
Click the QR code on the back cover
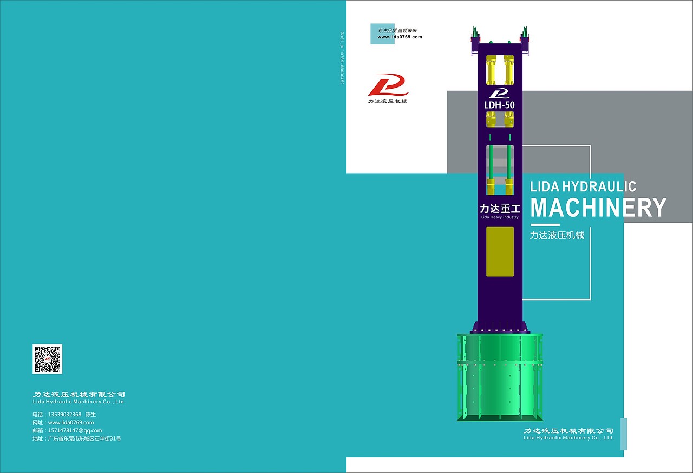click(x=48, y=359)
